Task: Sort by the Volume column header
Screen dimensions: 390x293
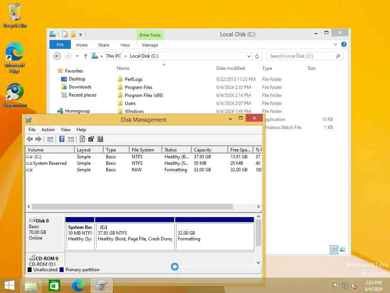Action: click(50, 150)
